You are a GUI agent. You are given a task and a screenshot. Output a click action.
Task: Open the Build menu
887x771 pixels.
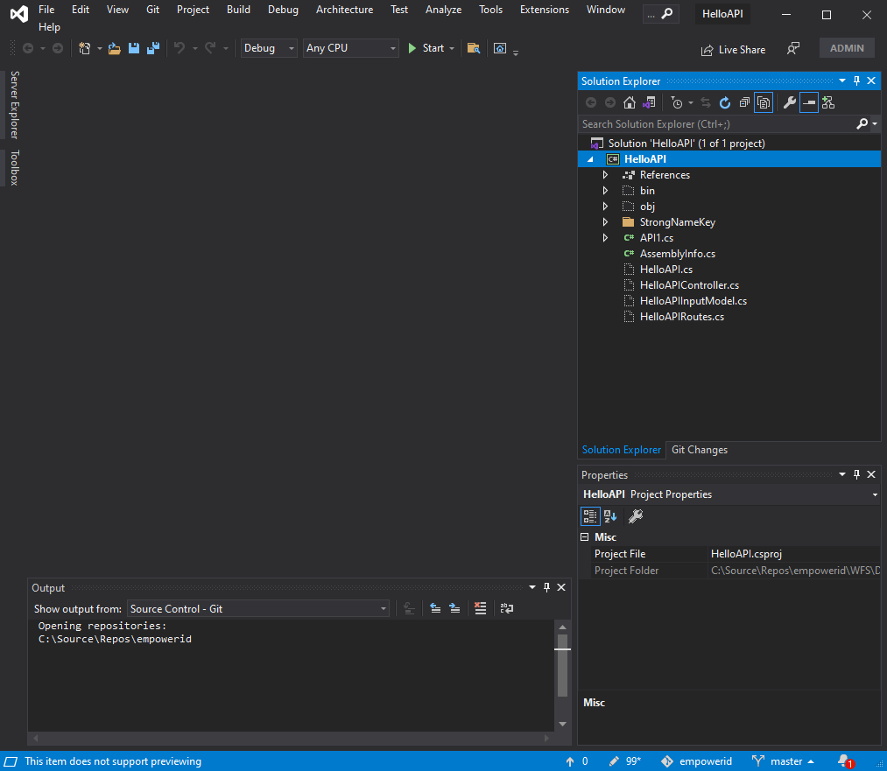tap(238, 10)
